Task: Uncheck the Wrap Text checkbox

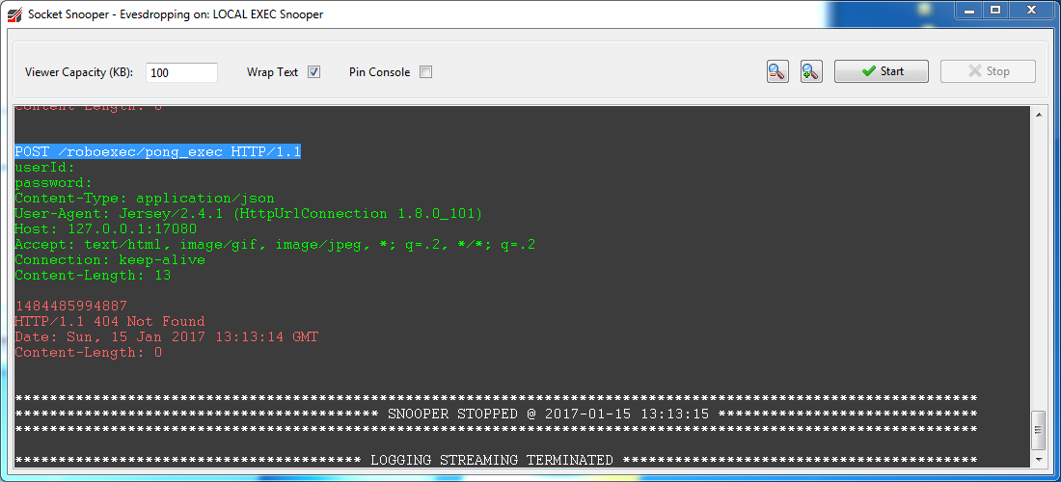Action: point(313,72)
